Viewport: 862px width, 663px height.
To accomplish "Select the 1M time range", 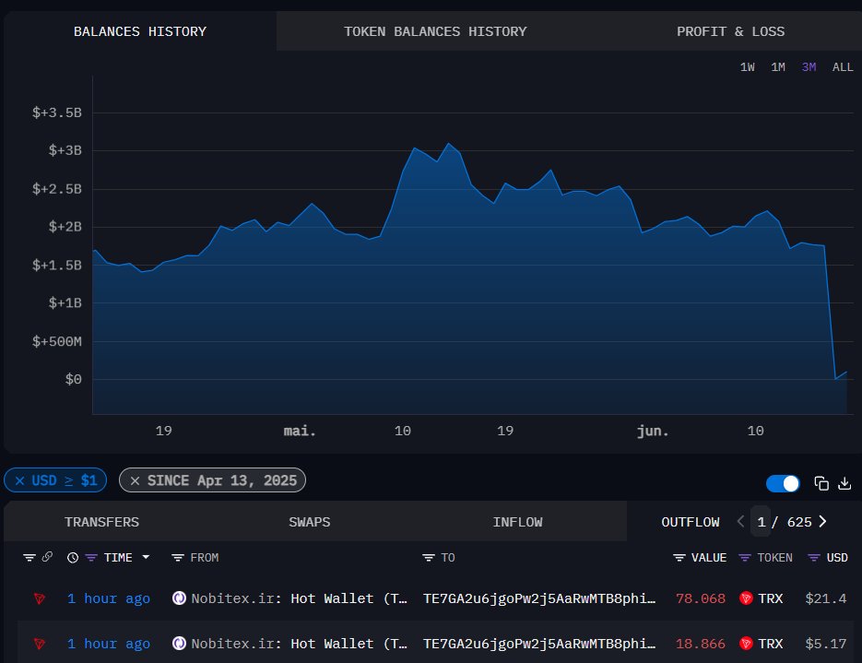I will 778,67.
